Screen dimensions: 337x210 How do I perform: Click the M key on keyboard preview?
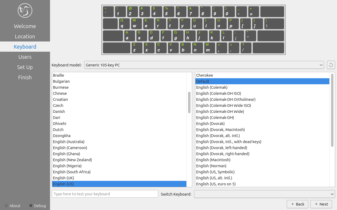point(210,48)
